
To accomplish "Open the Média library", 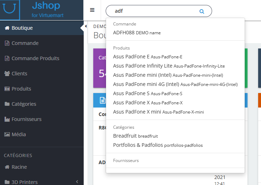I will (x=18, y=134).
